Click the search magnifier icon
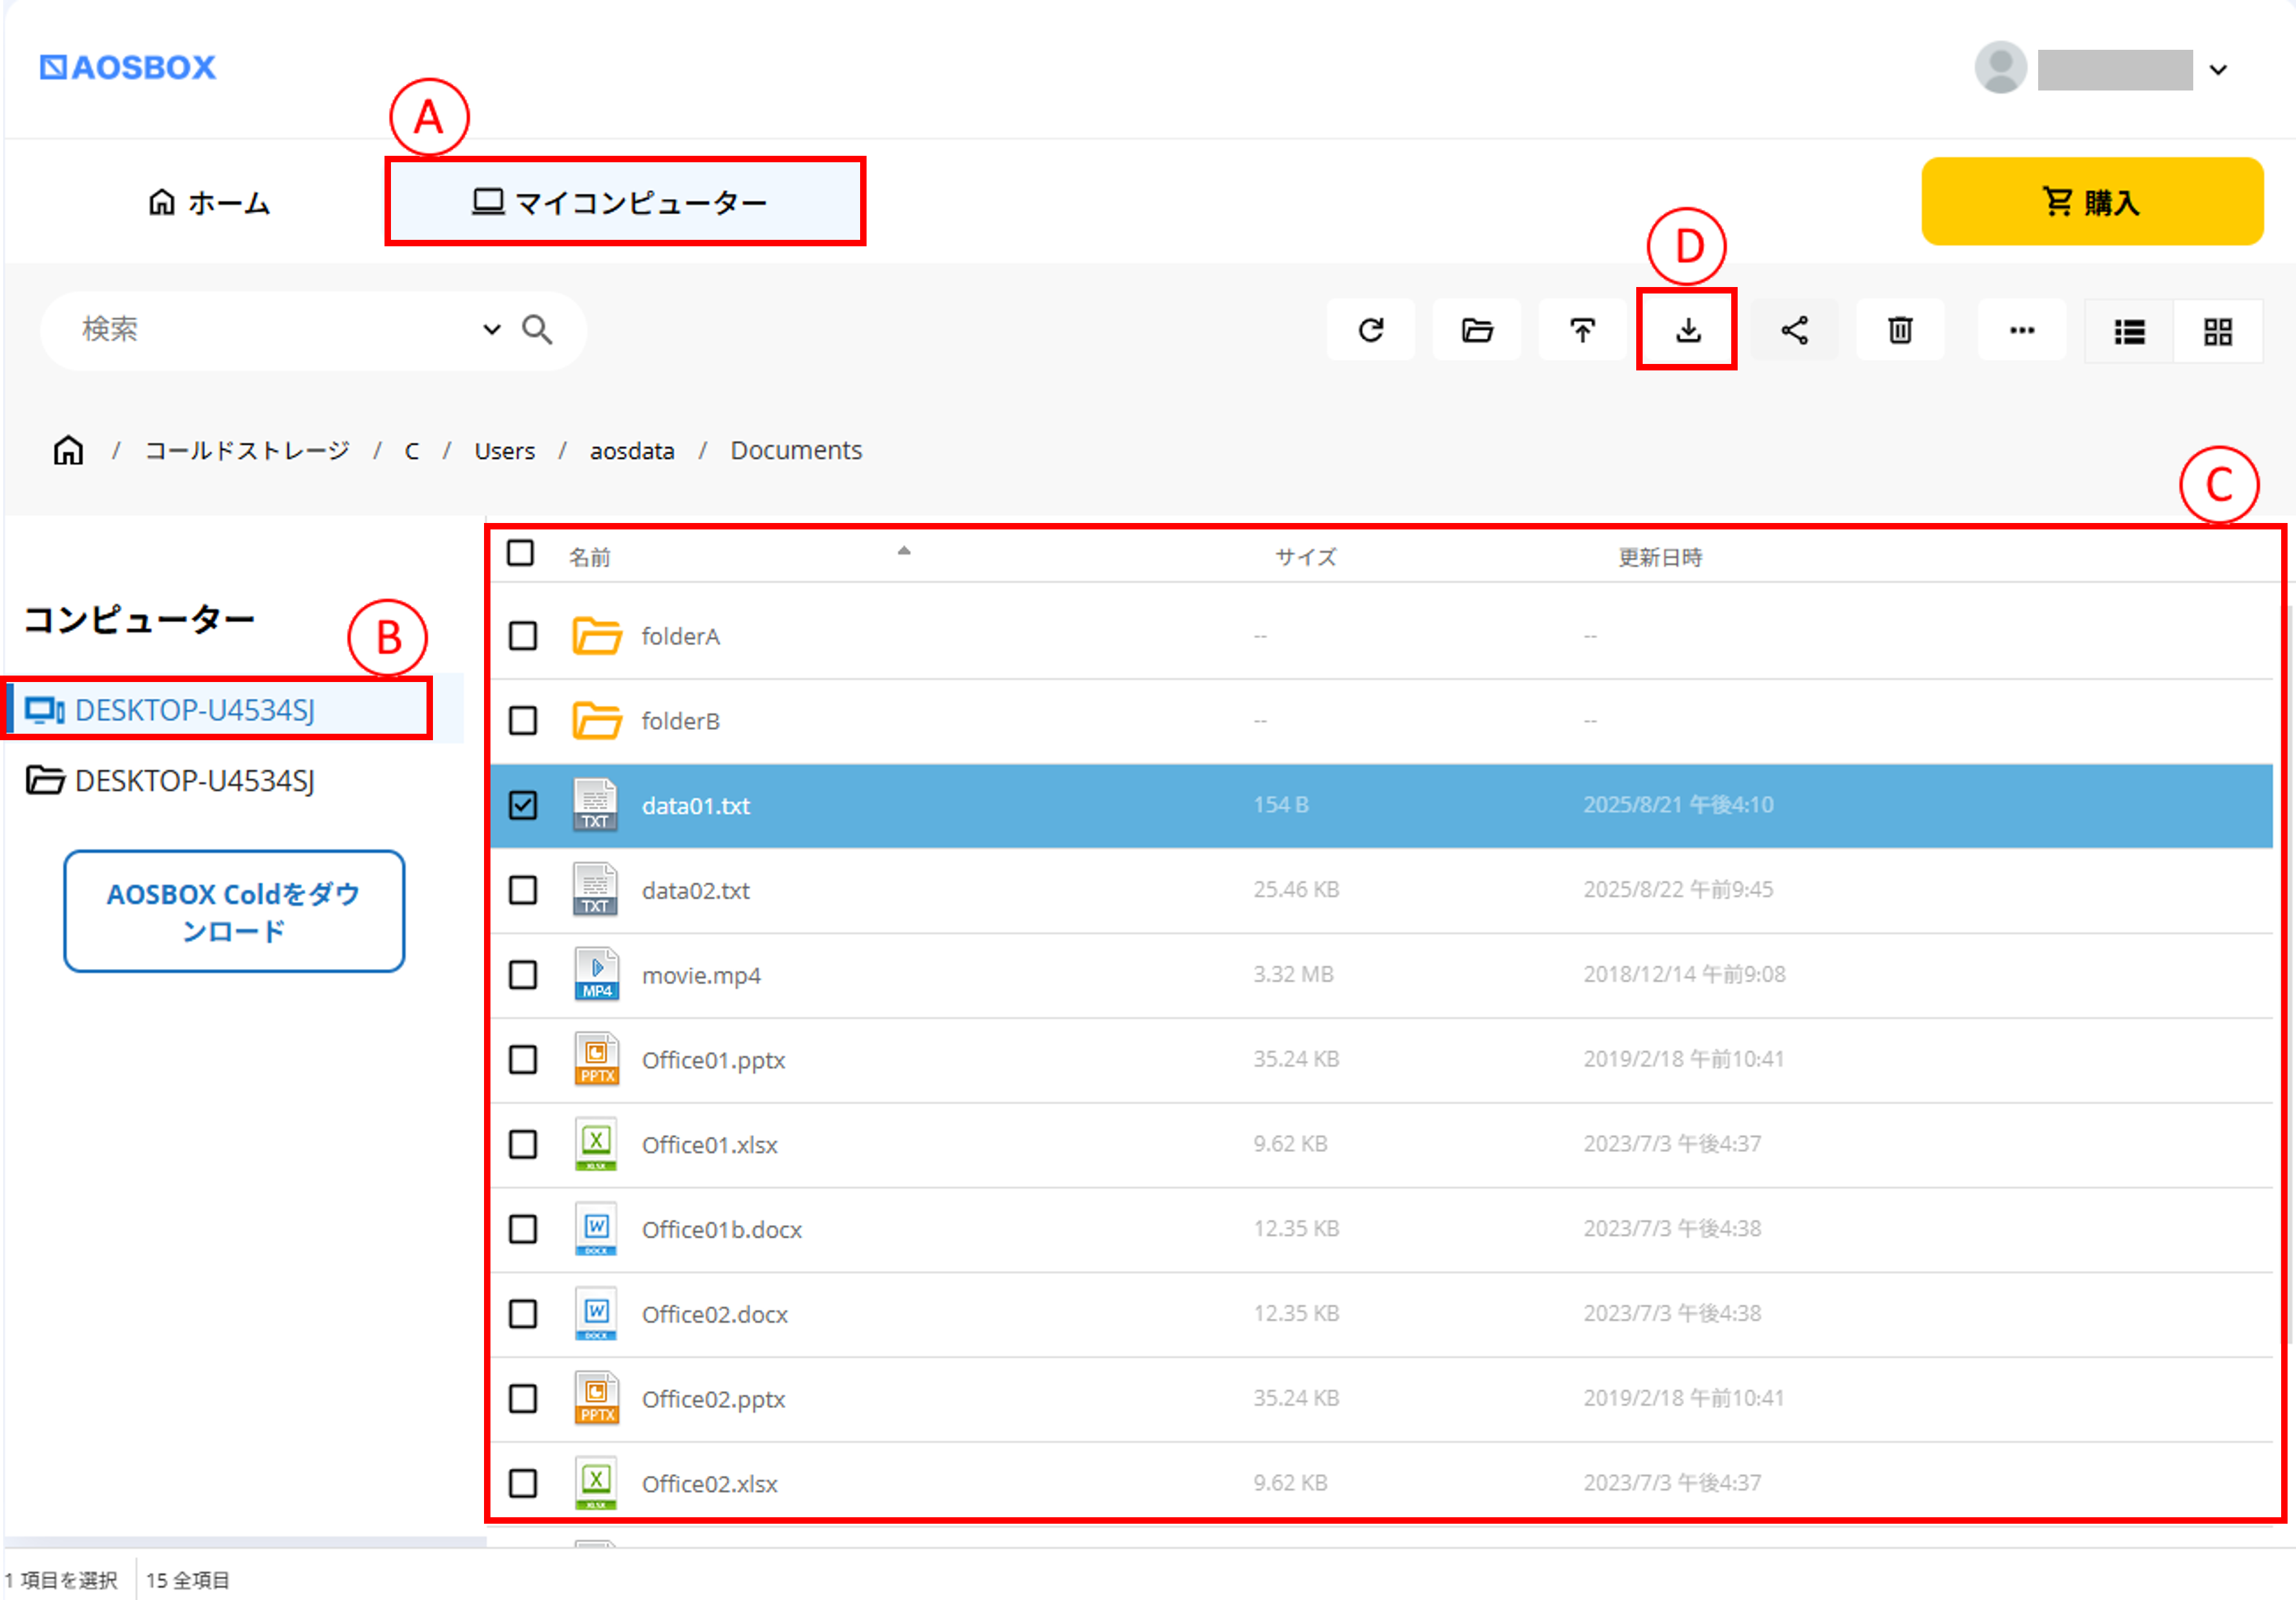The width and height of the screenshot is (2296, 1600). [537, 330]
